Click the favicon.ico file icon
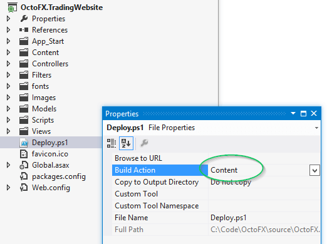Viewport: 327px width, 244px height. tap(24, 154)
